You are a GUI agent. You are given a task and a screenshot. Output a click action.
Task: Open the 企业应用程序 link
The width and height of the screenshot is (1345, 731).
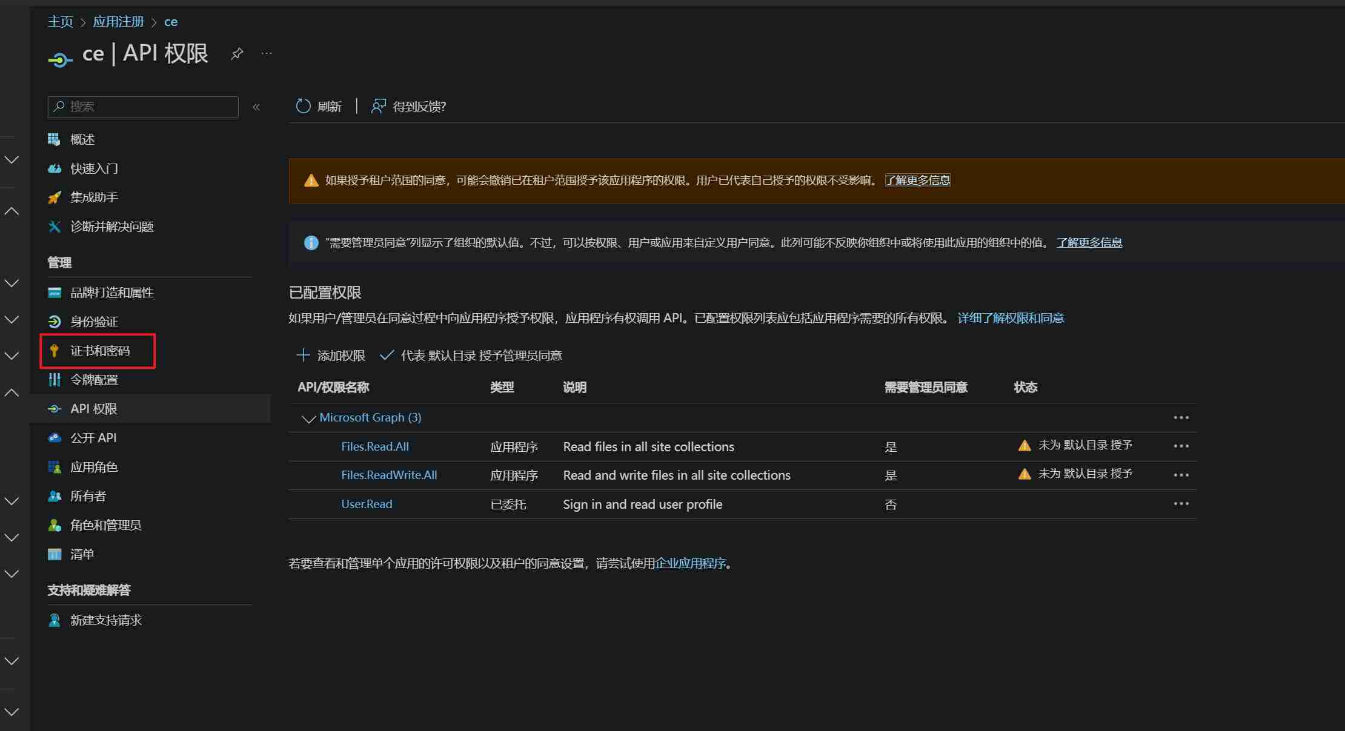click(x=691, y=563)
